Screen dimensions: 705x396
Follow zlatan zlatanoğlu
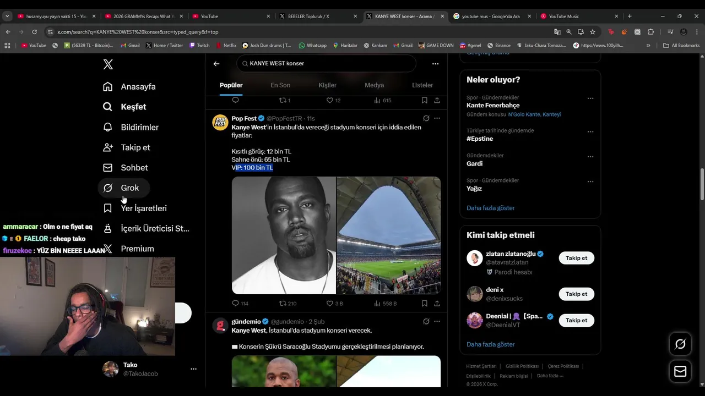coord(576,258)
